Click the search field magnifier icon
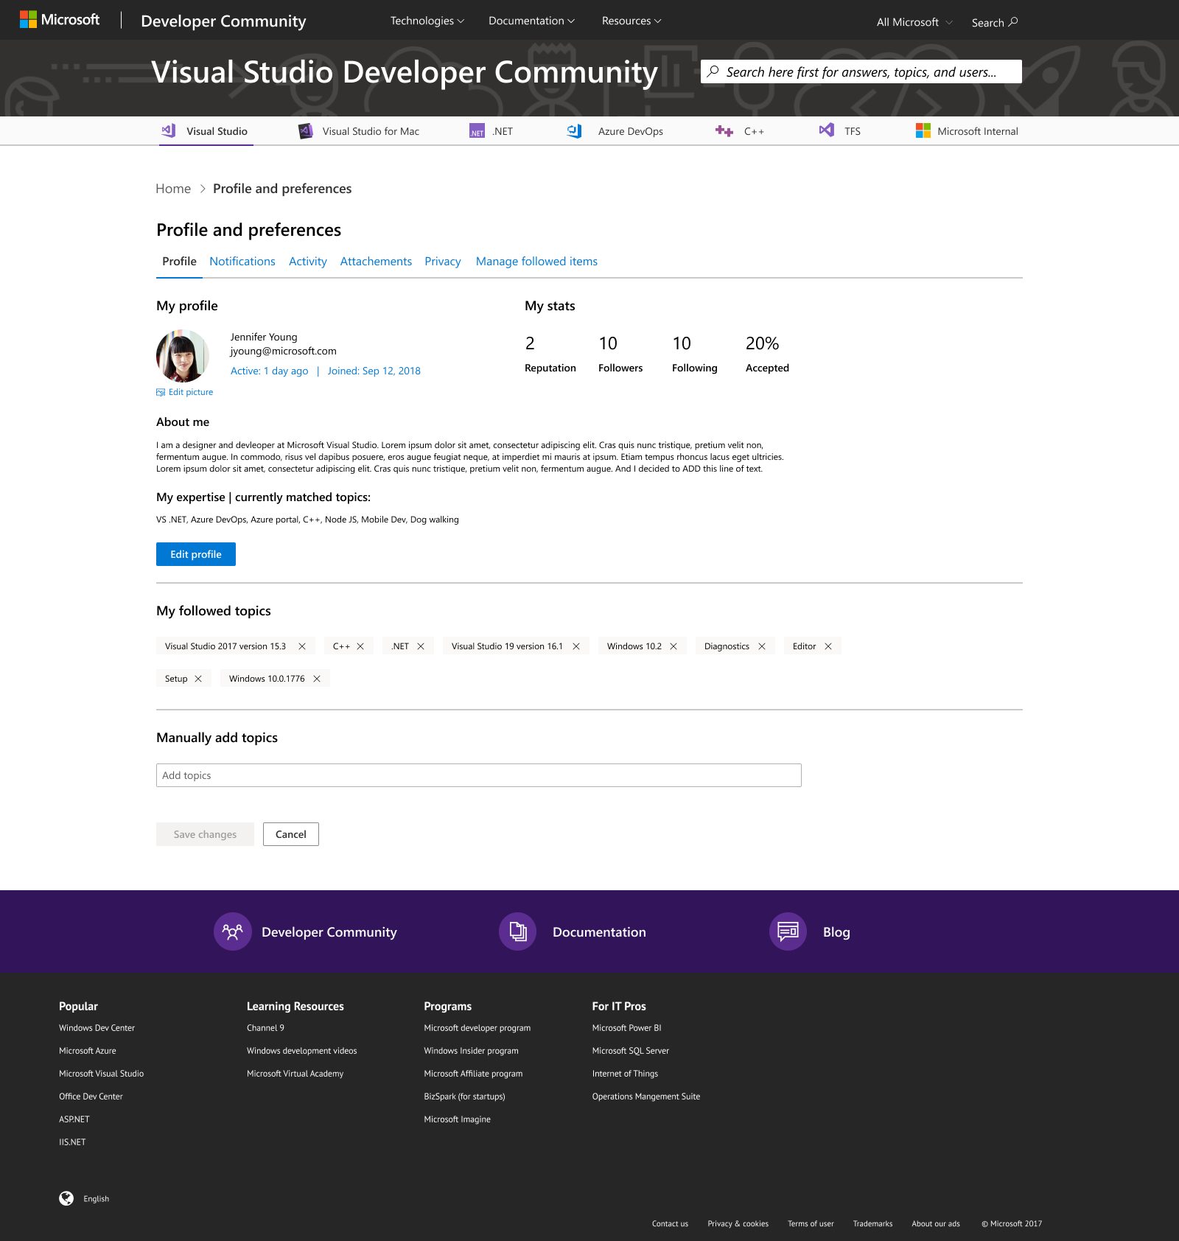Image resolution: width=1179 pixels, height=1241 pixels. (713, 71)
